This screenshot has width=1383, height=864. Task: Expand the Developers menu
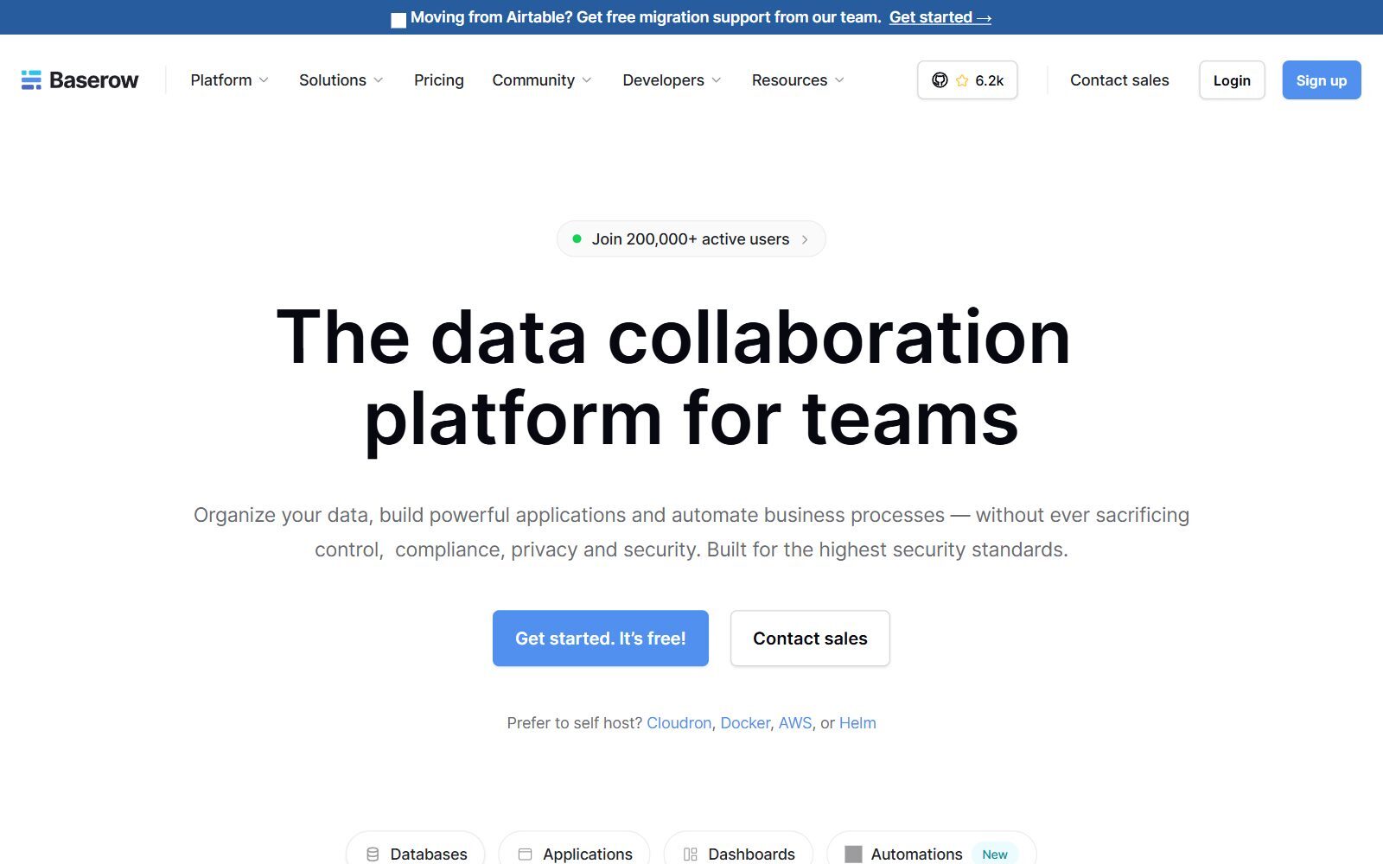672,80
